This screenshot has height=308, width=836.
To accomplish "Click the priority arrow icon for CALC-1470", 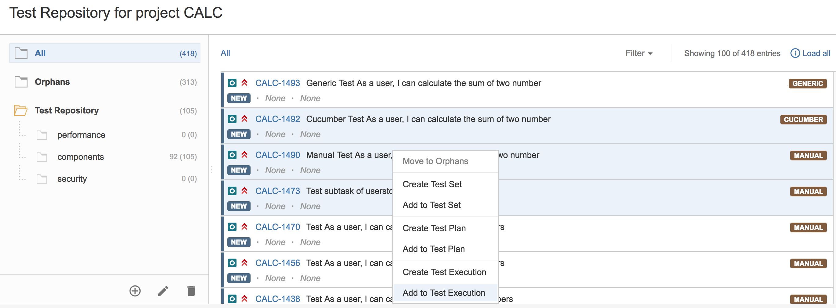I will [244, 227].
